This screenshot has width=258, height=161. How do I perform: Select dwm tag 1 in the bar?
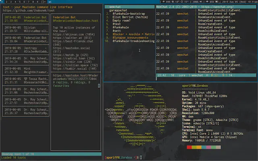pyautogui.click(x=2, y=2)
